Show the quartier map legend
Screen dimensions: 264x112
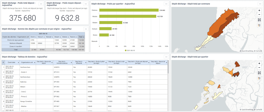(259, 78)
